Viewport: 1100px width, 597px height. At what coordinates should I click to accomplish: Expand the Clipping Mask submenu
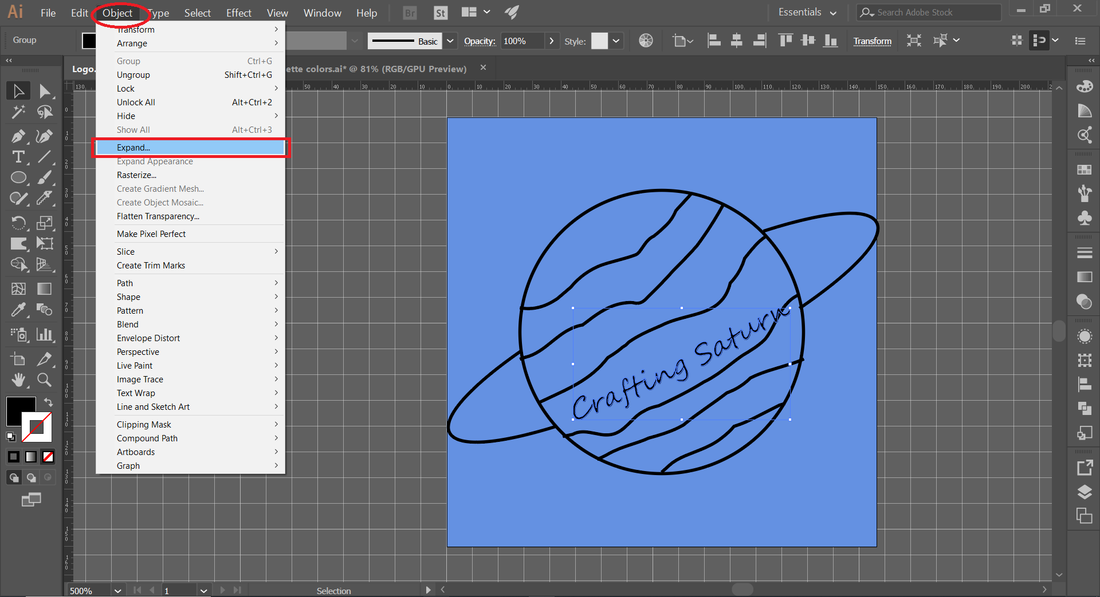(x=190, y=425)
